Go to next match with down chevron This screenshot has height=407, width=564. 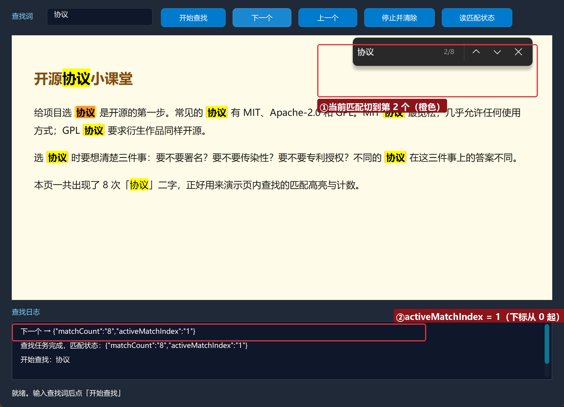[497, 52]
